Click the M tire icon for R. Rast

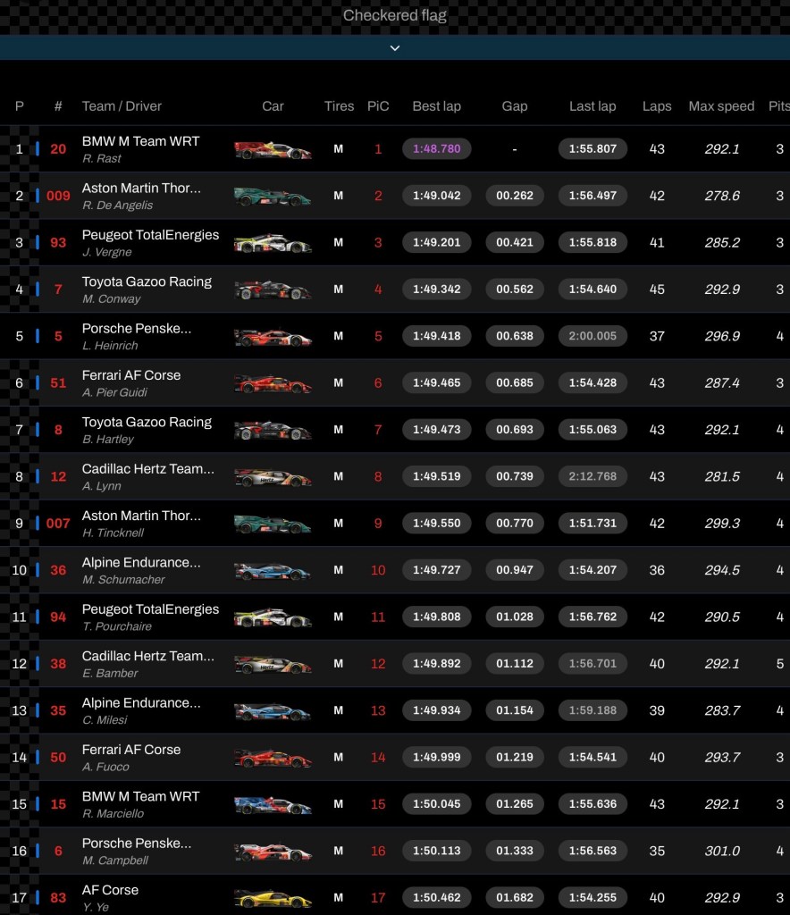coord(339,149)
